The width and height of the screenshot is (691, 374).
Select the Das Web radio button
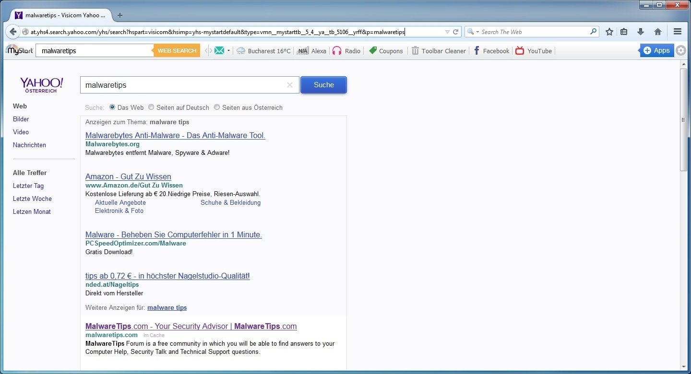tap(112, 107)
